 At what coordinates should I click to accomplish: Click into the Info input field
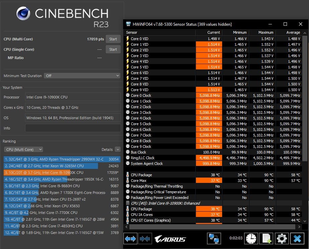73,128
